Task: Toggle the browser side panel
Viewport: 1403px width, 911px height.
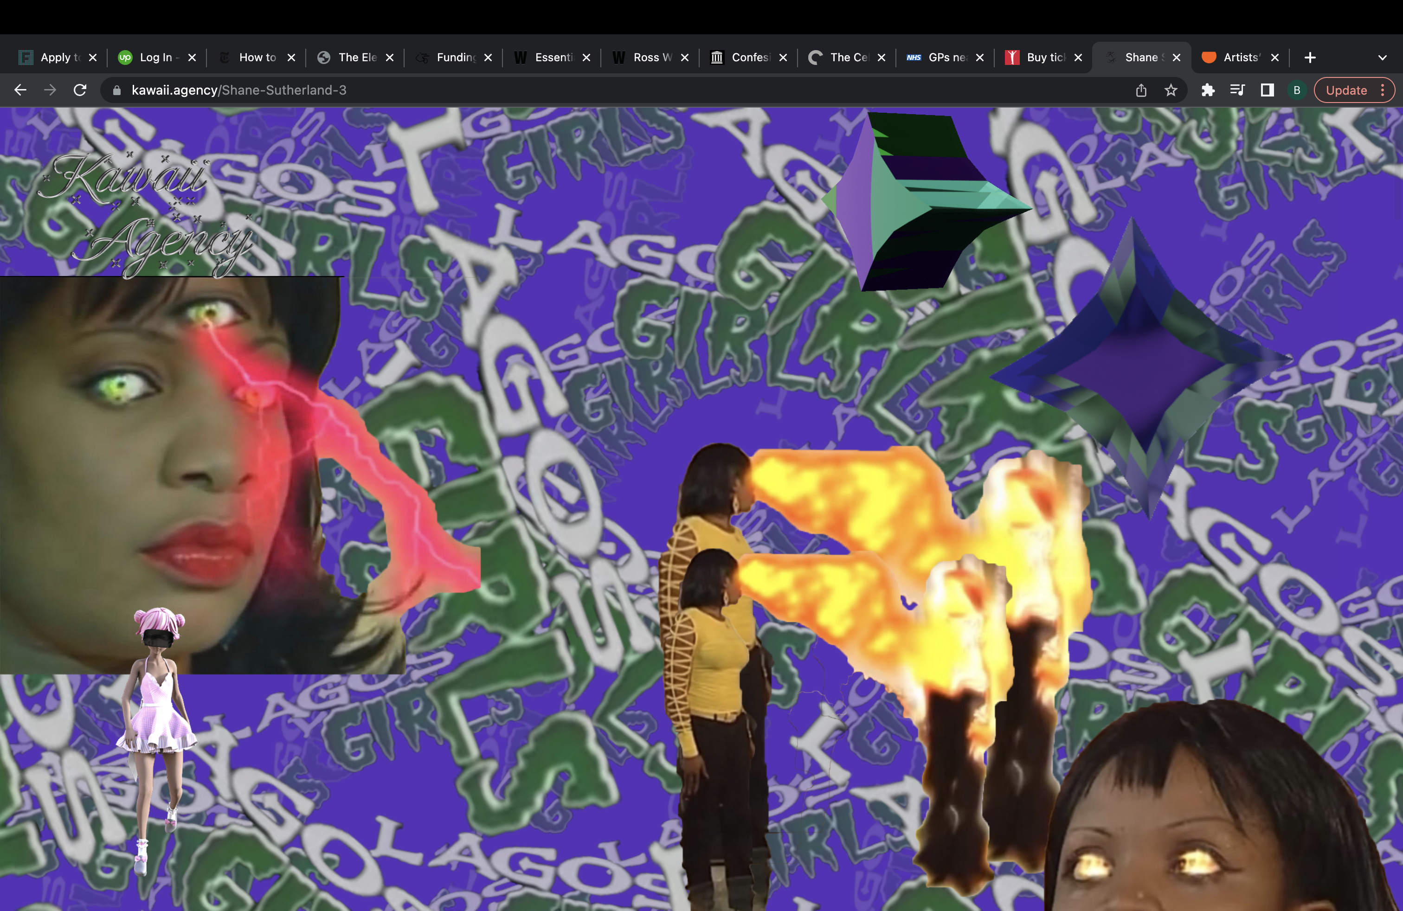Action: click(1267, 90)
